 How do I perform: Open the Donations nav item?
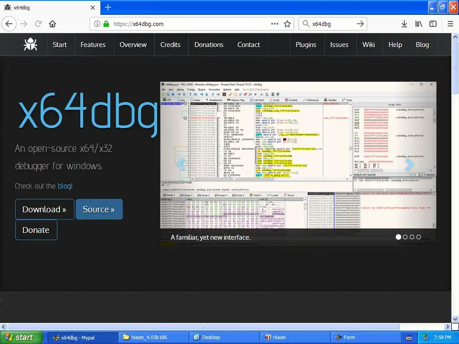click(x=209, y=45)
